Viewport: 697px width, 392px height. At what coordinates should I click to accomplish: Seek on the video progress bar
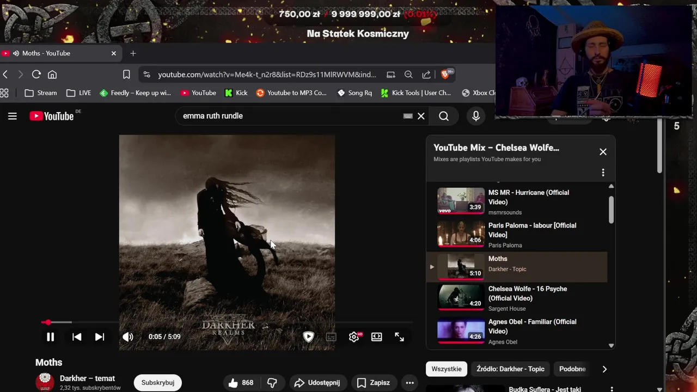227,322
